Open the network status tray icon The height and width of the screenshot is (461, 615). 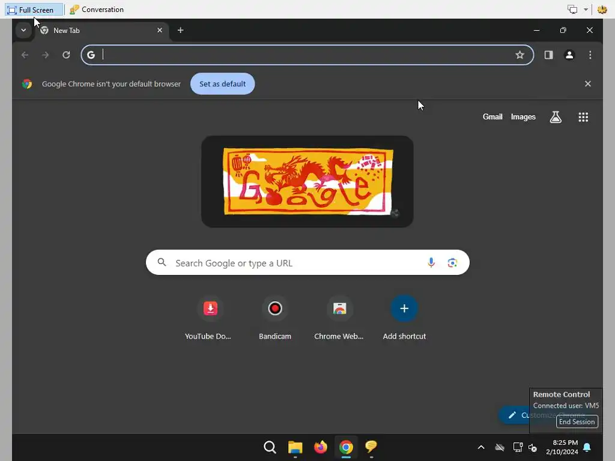pyautogui.click(x=518, y=447)
